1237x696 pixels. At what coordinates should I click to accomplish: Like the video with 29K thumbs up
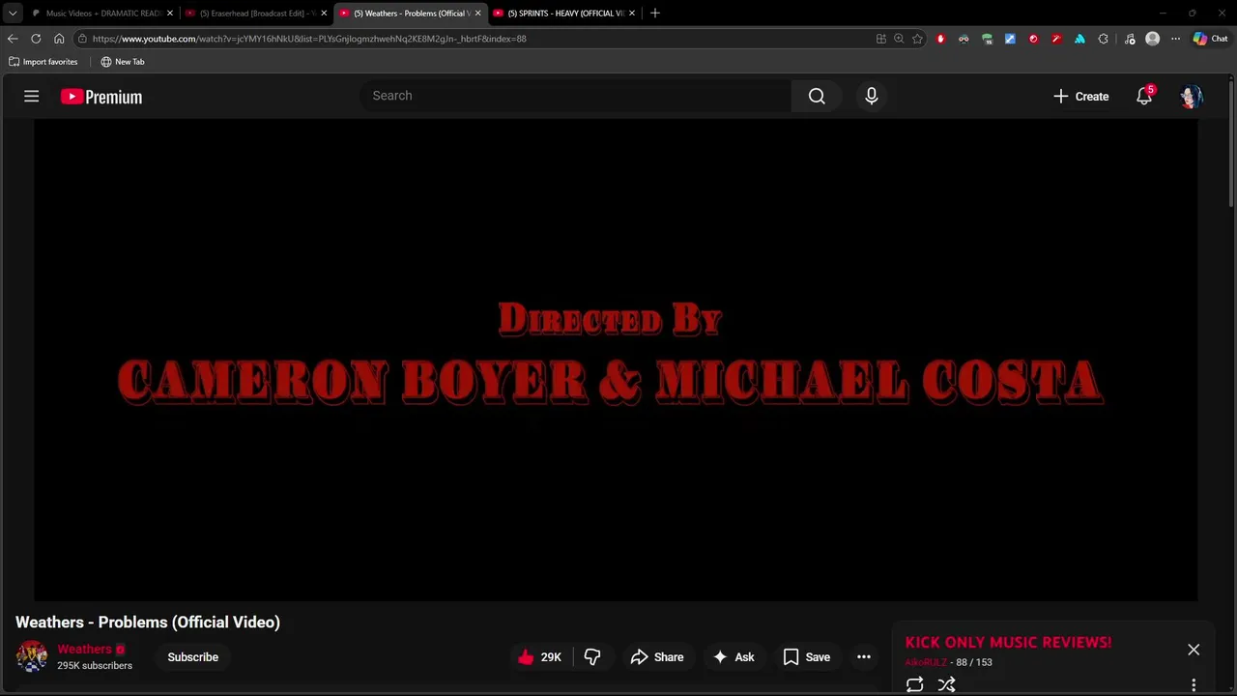pyautogui.click(x=540, y=657)
